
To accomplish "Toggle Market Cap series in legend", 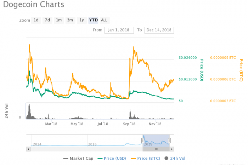I will pyautogui.click(x=78, y=158).
